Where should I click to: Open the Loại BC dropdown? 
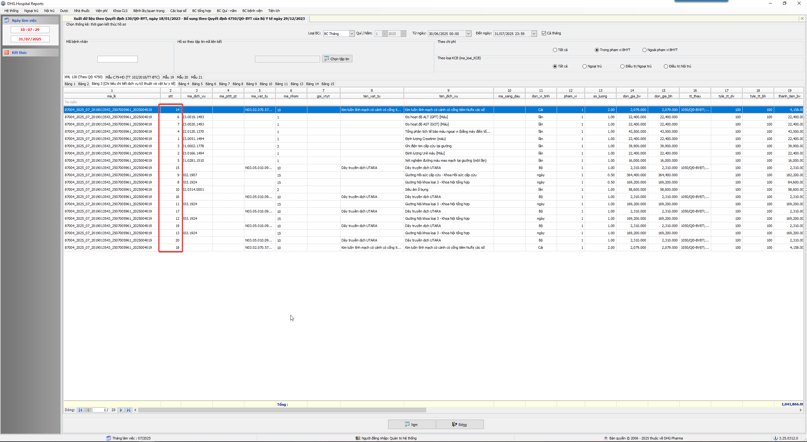click(352, 34)
